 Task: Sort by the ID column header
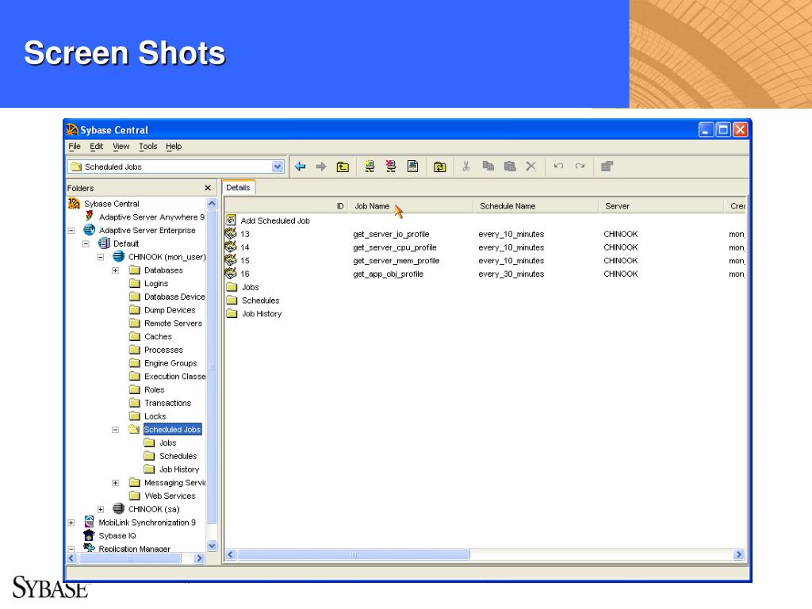click(285, 205)
